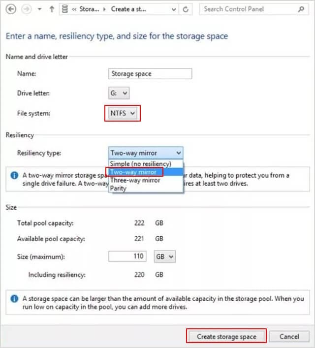The image size is (315, 348).
Task: Collapse the Resiliency type combo box
Action: [x=146, y=153]
